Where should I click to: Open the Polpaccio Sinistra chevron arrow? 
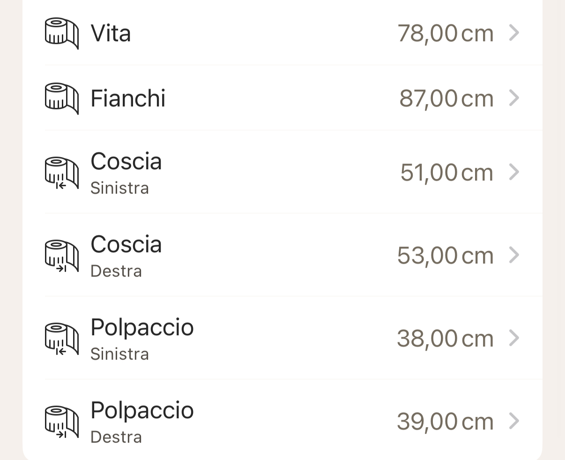point(514,339)
